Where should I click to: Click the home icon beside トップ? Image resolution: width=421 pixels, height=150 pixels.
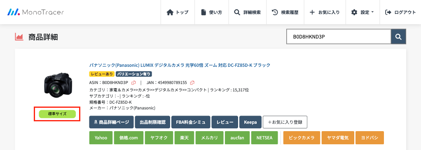tap(170, 12)
